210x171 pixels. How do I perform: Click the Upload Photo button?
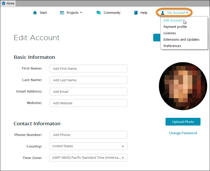point(183,122)
